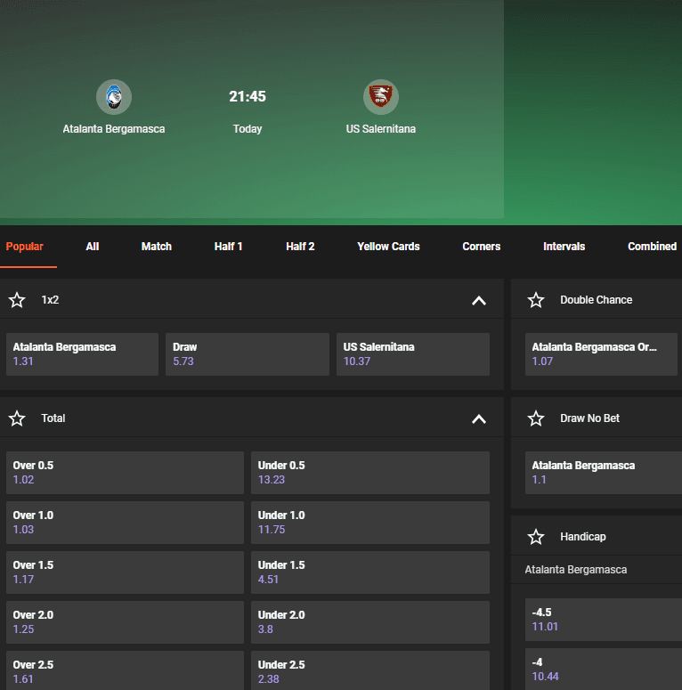Click the Handicap market title

pyautogui.click(x=583, y=537)
